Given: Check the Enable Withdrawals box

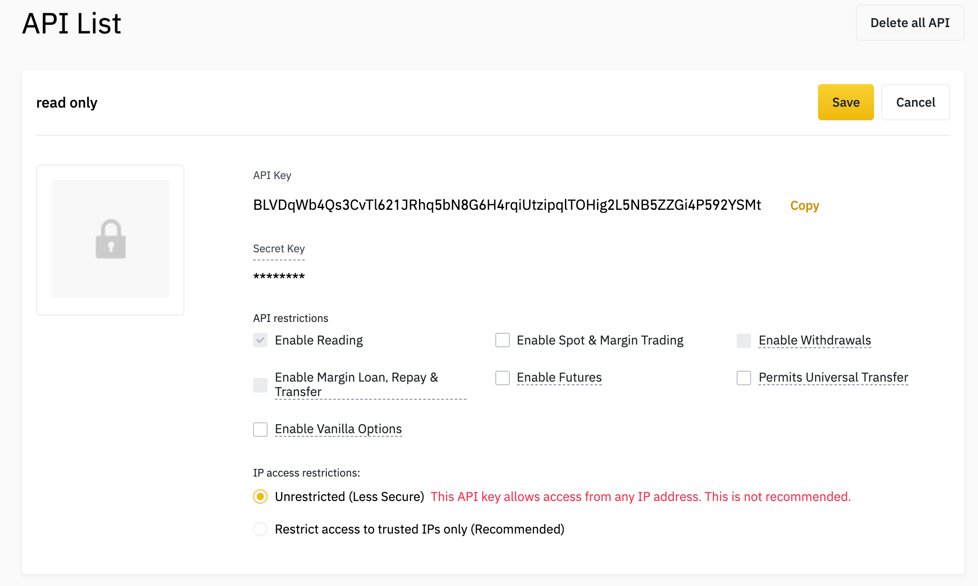Looking at the screenshot, I should click(x=744, y=340).
